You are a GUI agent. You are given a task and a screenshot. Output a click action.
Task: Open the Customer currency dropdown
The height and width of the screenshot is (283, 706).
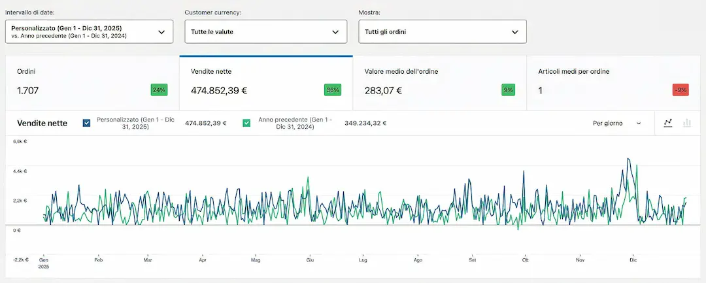point(265,31)
